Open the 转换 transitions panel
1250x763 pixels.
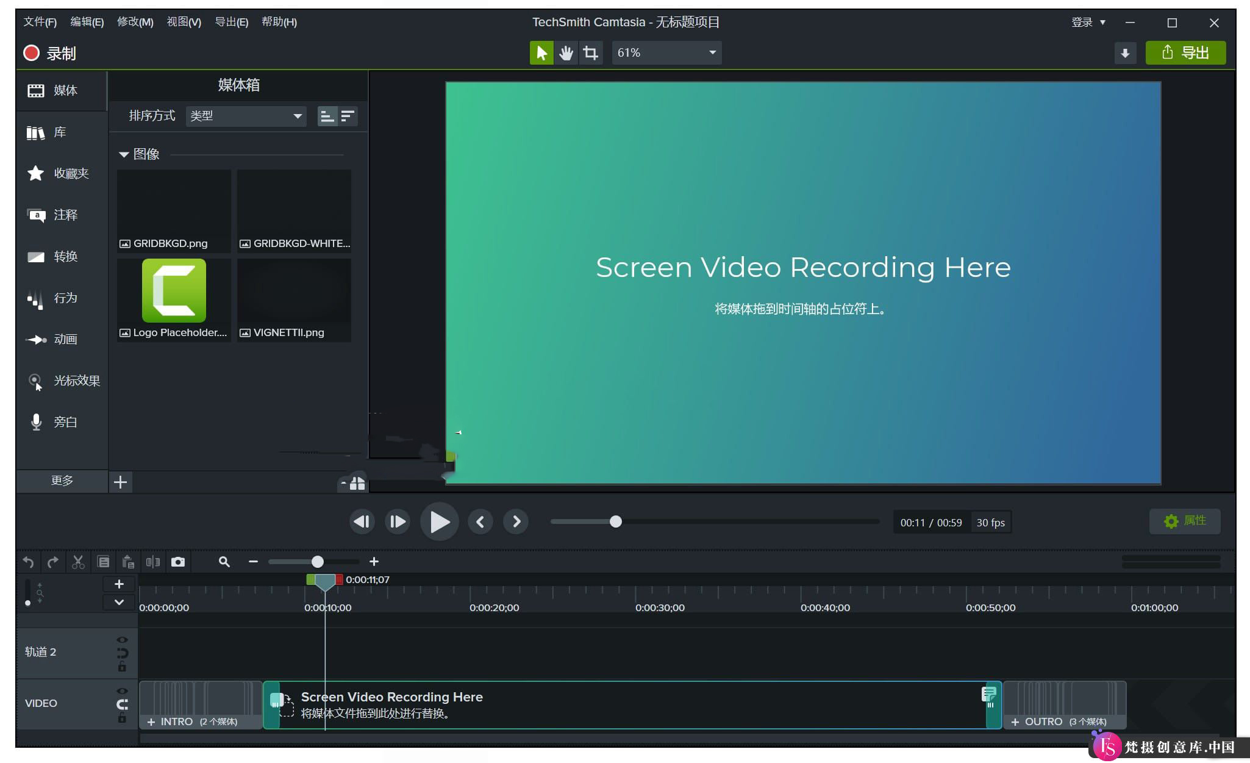click(61, 256)
